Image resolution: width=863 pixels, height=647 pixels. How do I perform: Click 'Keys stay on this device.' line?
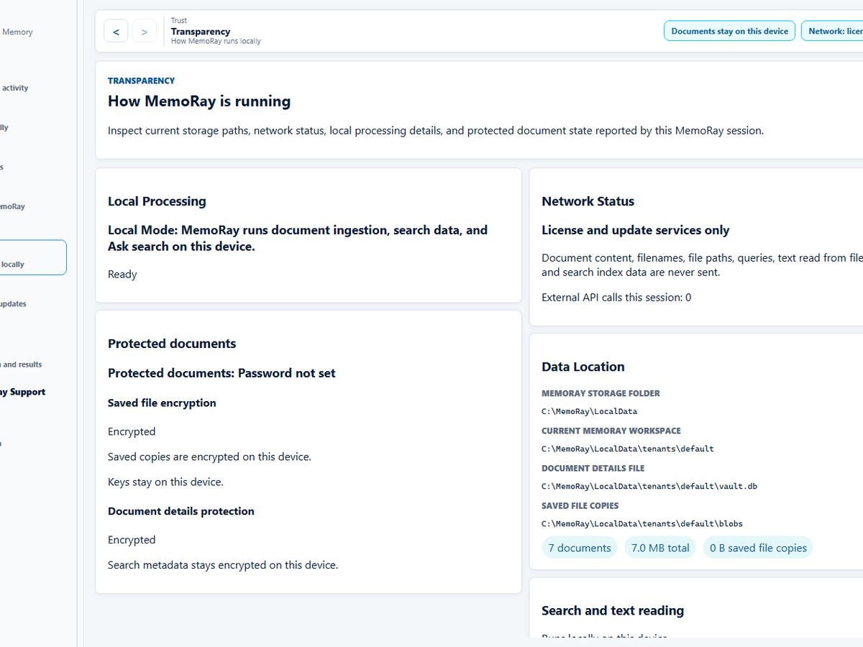click(165, 482)
